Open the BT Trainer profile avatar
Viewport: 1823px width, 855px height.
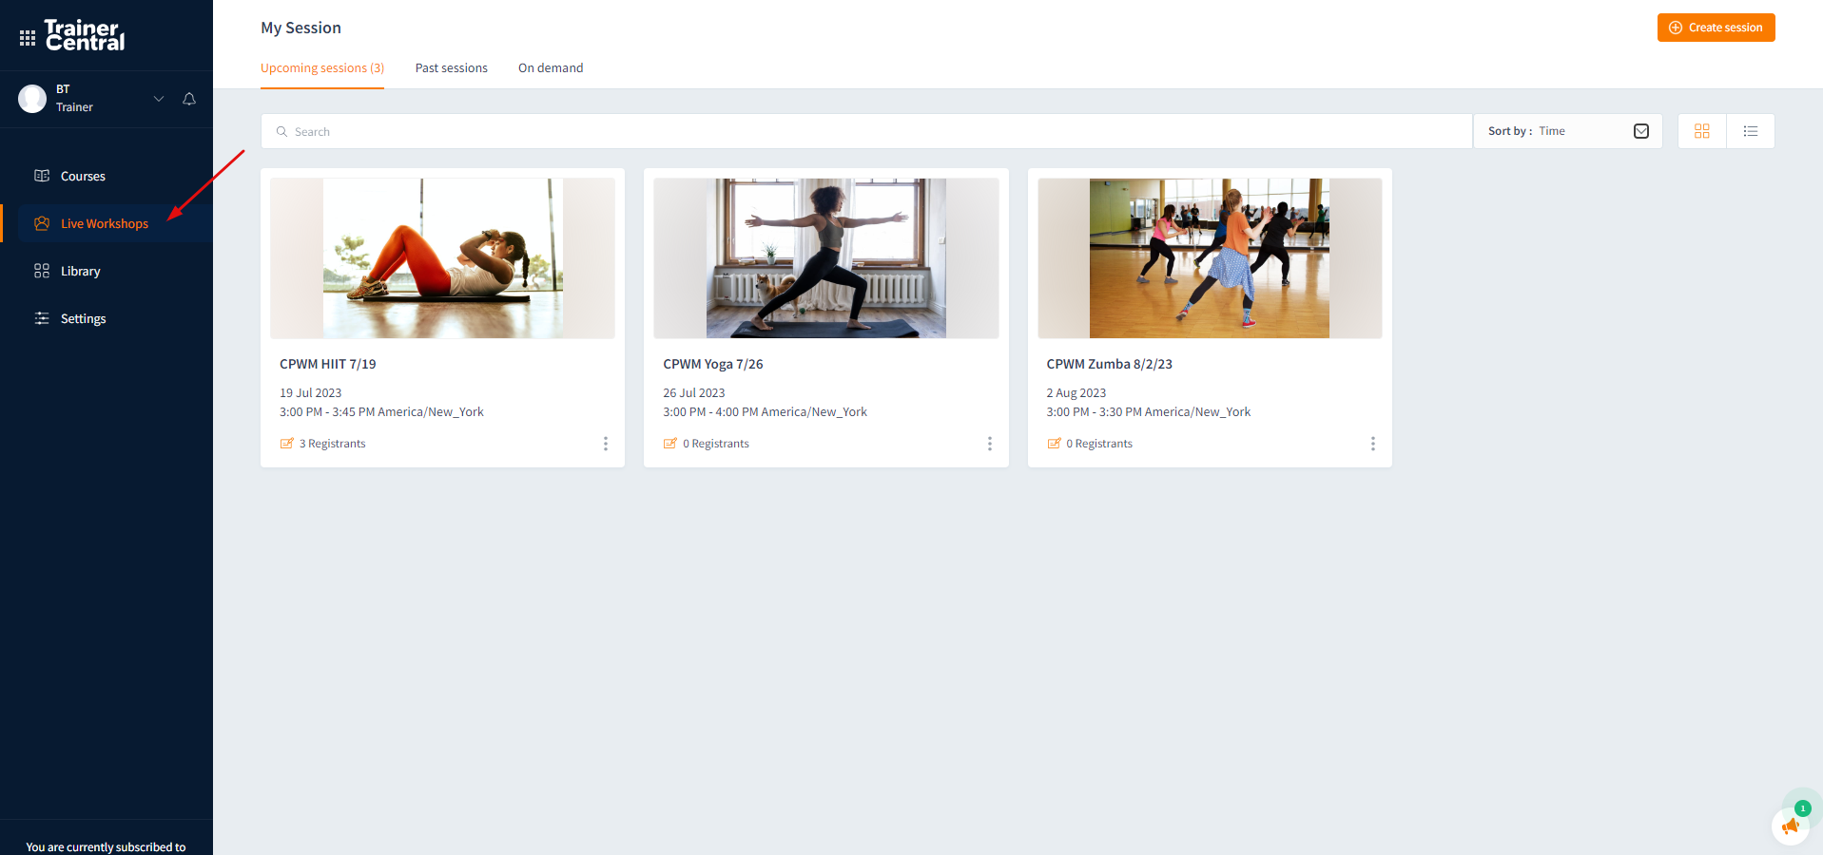point(32,99)
